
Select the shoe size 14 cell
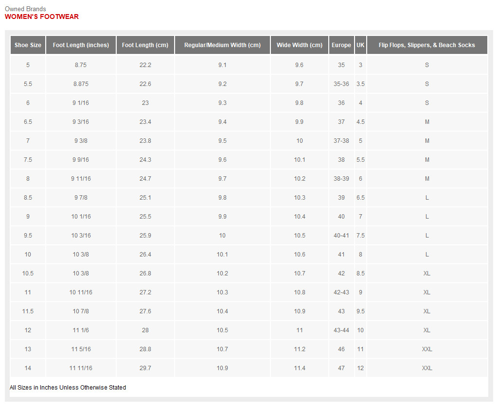click(x=28, y=368)
